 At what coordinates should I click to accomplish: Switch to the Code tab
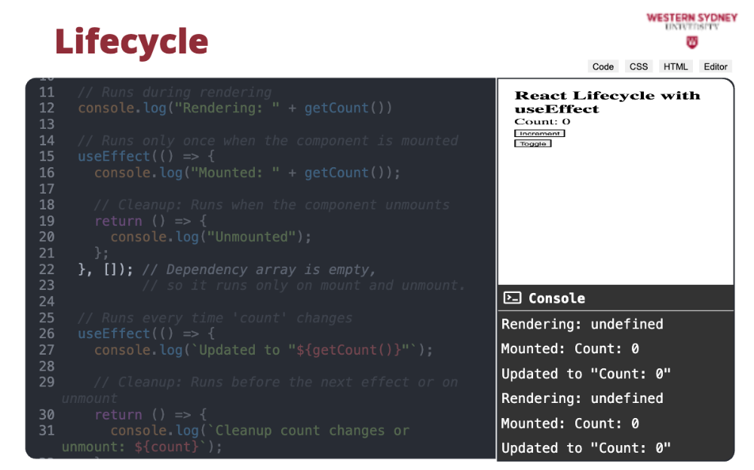click(x=602, y=66)
